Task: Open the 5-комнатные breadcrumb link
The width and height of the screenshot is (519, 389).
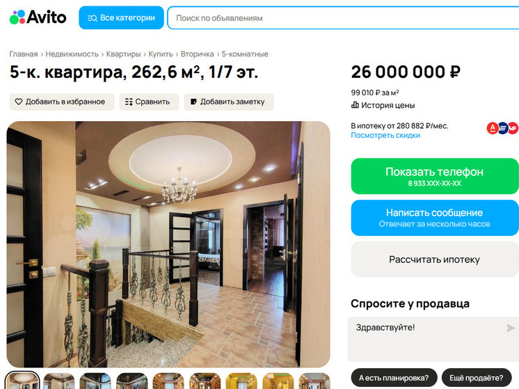Action: [x=245, y=54]
